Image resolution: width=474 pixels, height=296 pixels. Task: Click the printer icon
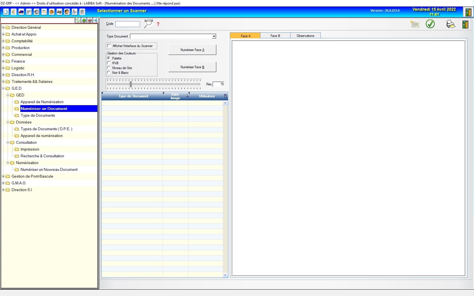tap(451, 24)
